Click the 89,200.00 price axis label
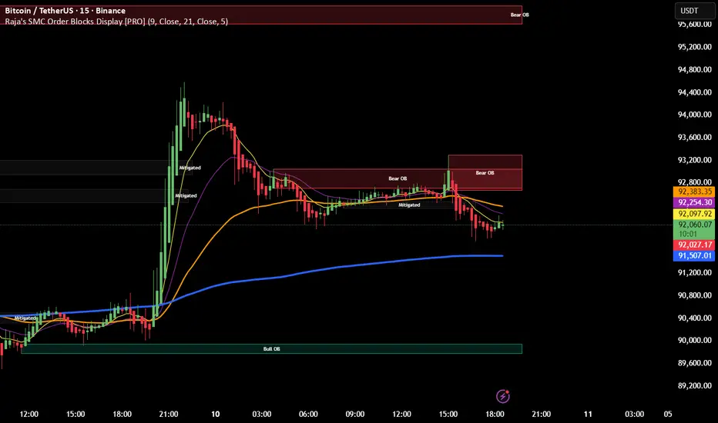The image size is (718, 423). 694,386
